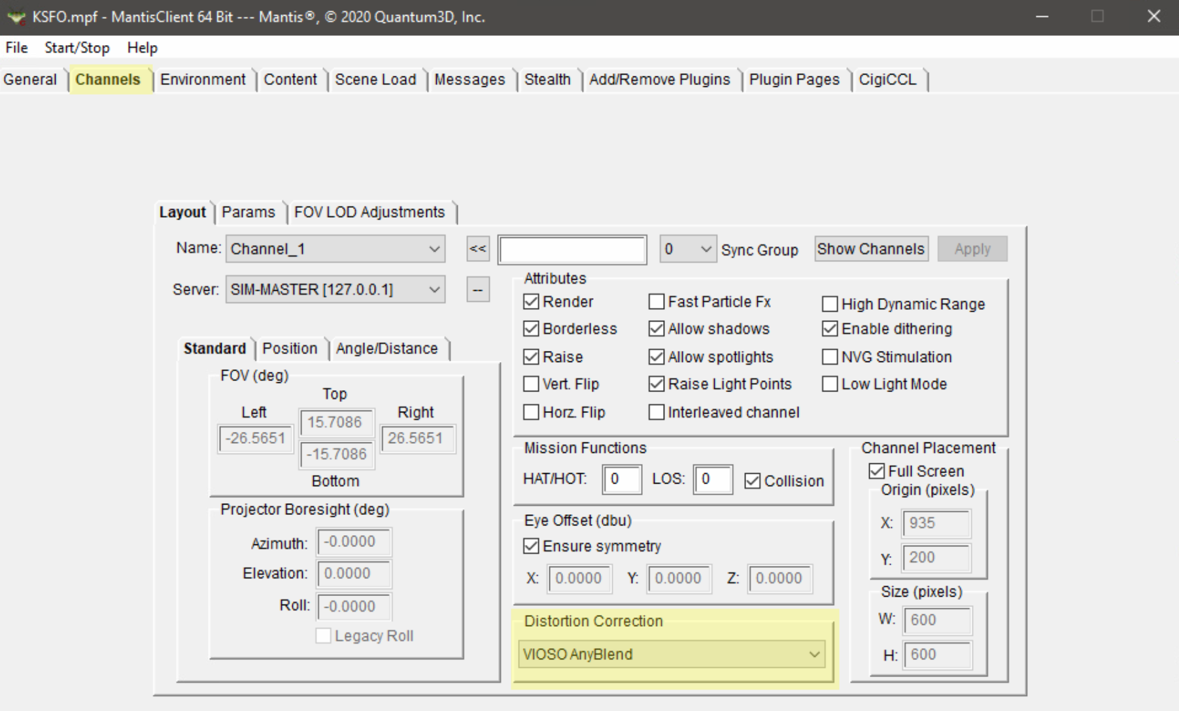Open the Channel_1 name dropdown
This screenshot has width=1179, height=711.
[x=434, y=249]
